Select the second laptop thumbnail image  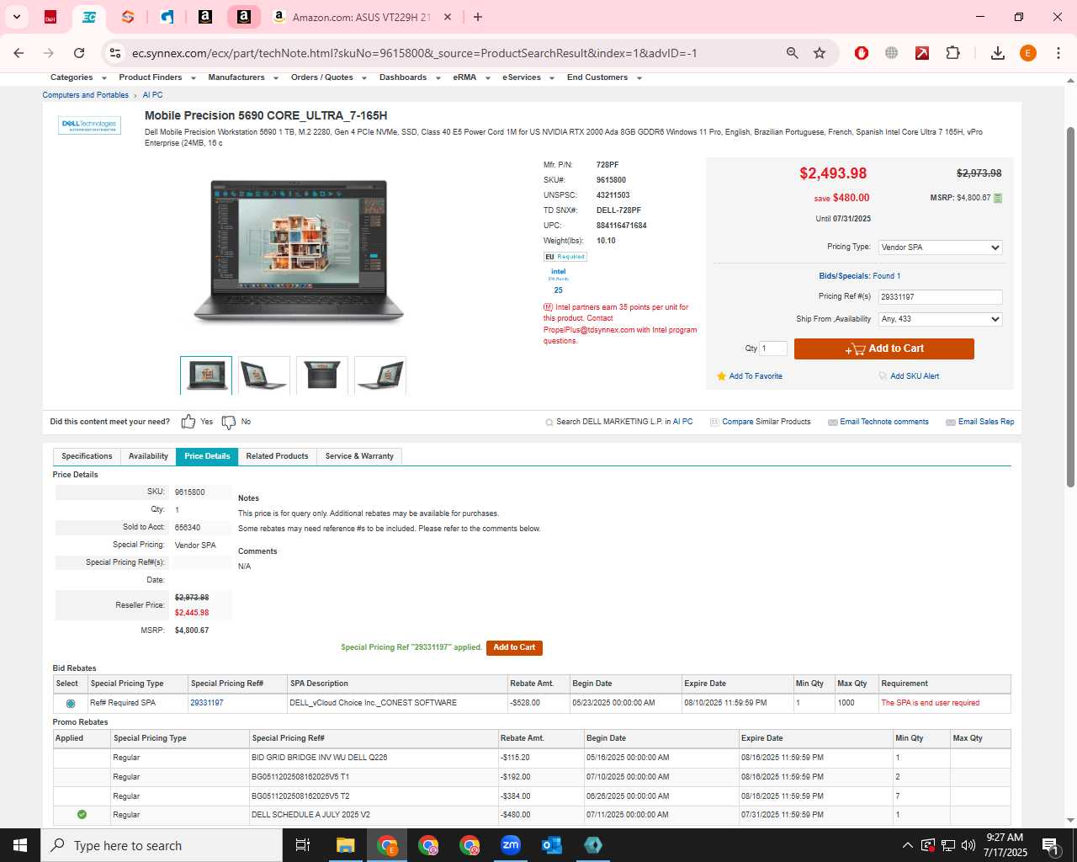264,375
